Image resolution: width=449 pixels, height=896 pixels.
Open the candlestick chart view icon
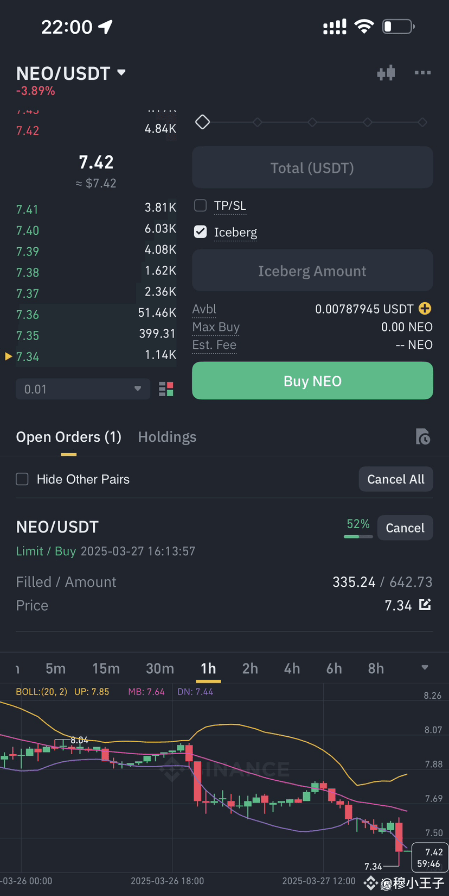[x=386, y=73]
